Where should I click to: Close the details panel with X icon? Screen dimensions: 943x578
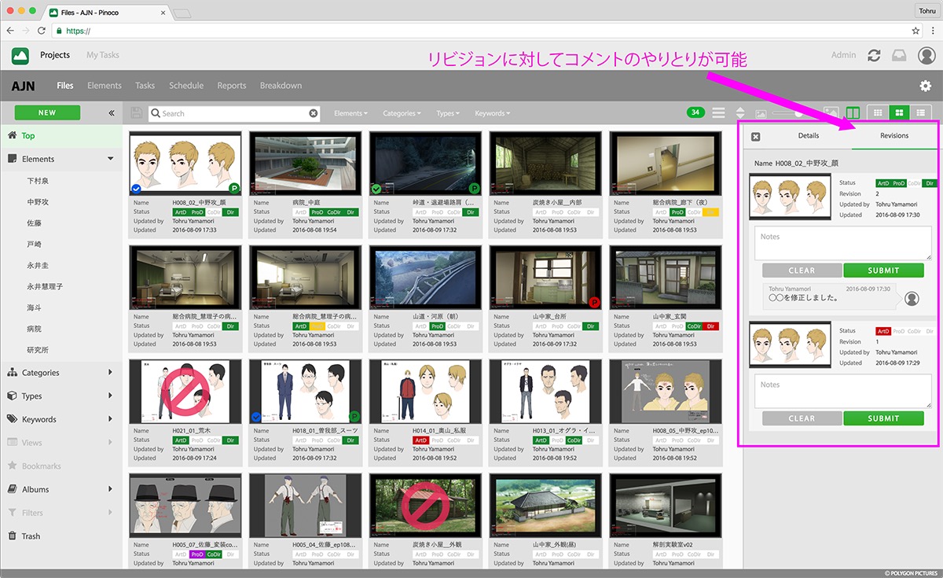(x=755, y=136)
